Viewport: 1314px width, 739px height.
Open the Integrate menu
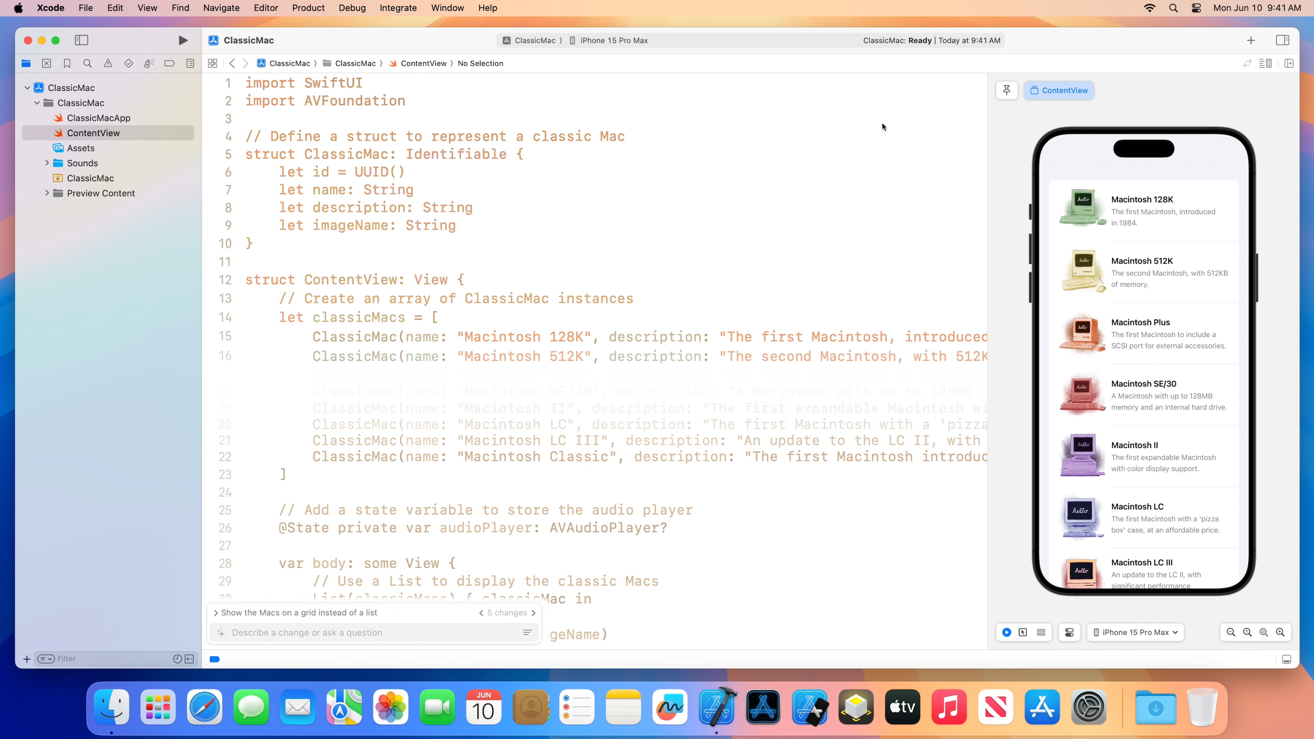[398, 8]
